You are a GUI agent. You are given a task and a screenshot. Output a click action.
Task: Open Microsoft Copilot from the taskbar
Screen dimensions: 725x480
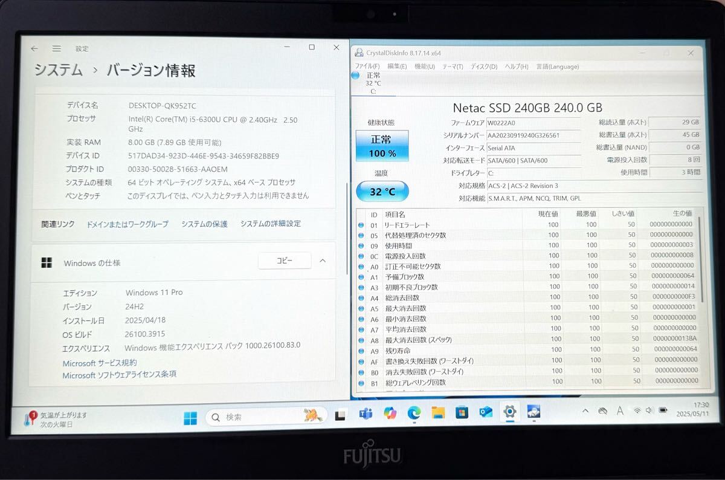pos(390,414)
